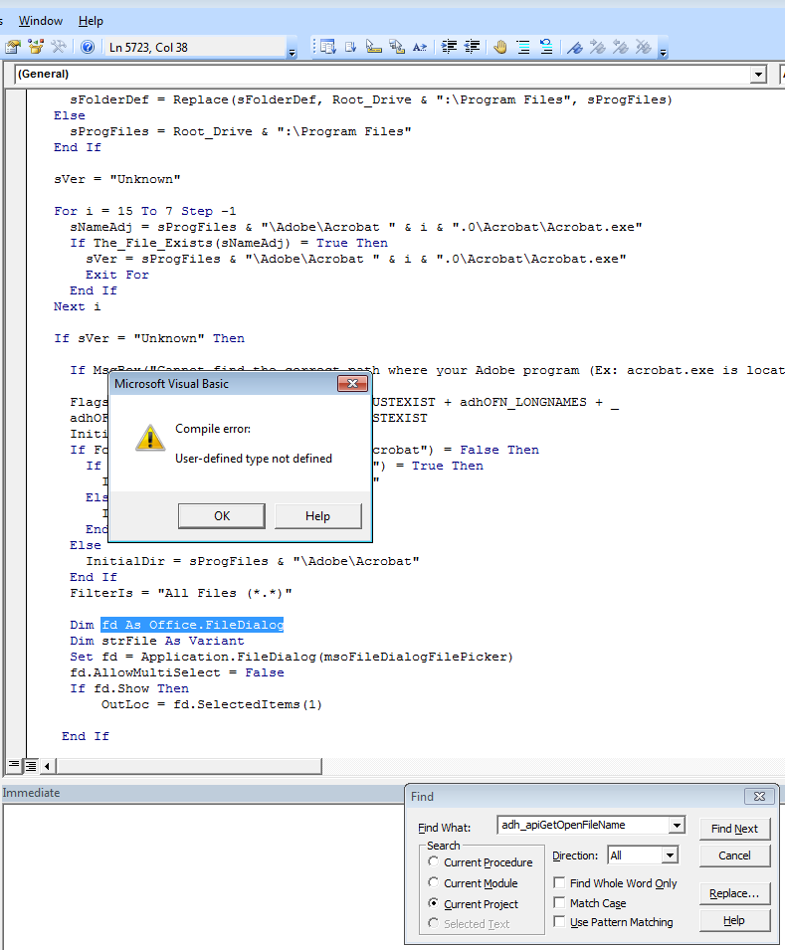Click the Toolbox icon

pos(58,47)
